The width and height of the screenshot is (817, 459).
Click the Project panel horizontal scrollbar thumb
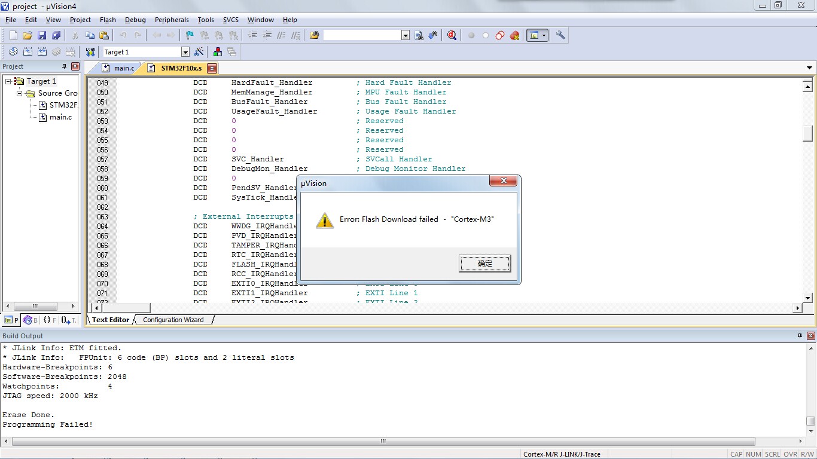tap(35, 306)
